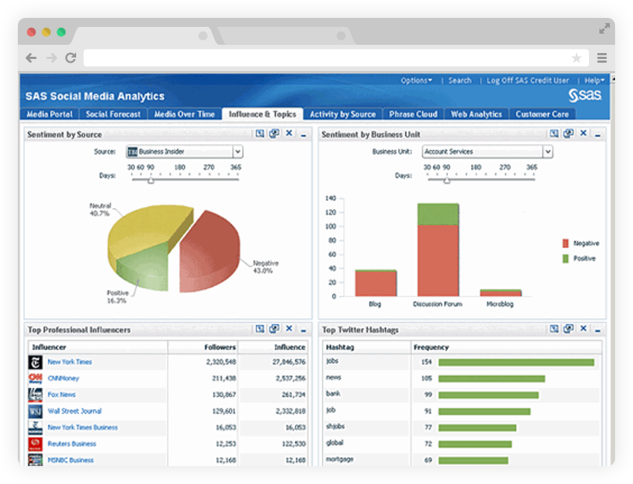The height and width of the screenshot is (484, 633).
Task: Click the Wall Street Journal logo icon
Action: coord(36,412)
